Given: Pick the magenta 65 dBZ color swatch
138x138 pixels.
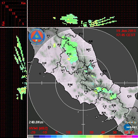Looking at the screenshot, I should pyautogui.click(x=135, y=136).
